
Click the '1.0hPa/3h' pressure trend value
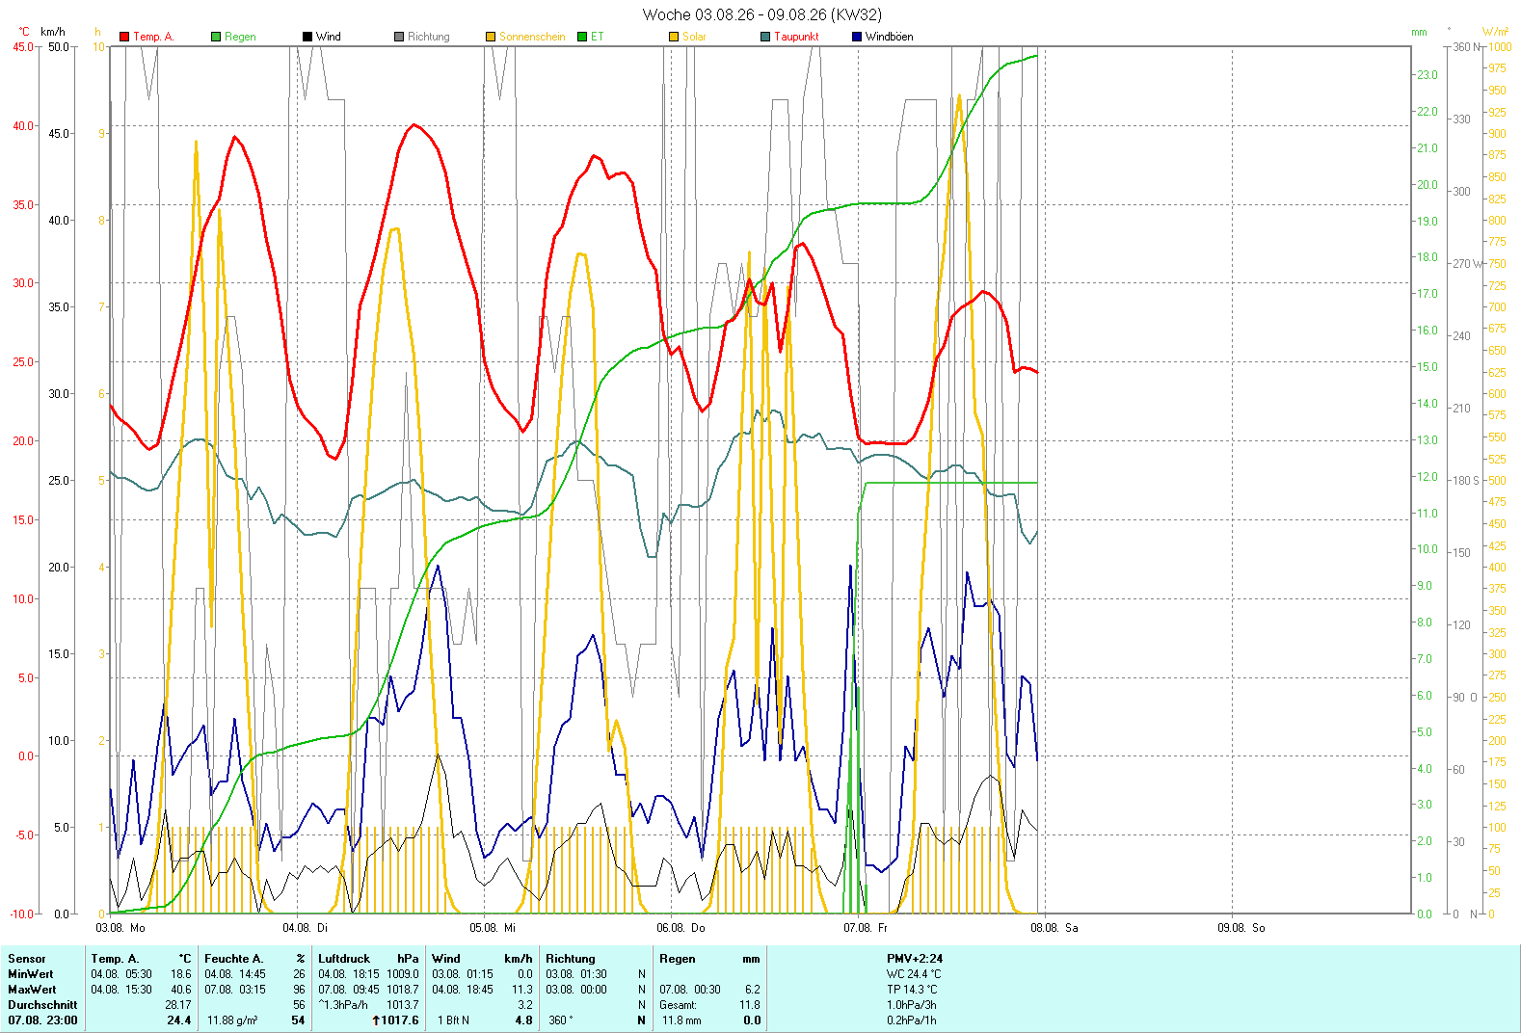[912, 1005]
